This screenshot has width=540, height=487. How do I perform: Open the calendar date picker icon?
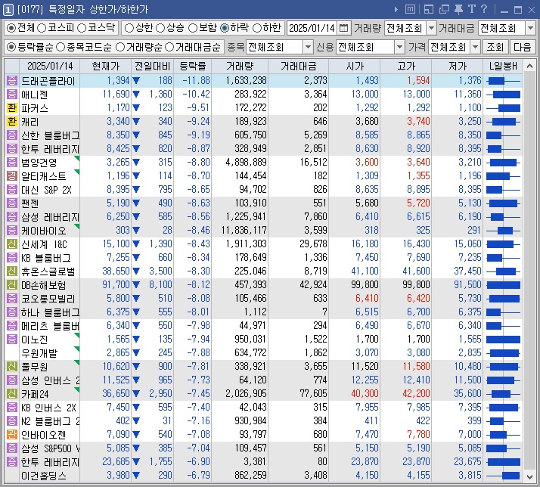pos(343,28)
